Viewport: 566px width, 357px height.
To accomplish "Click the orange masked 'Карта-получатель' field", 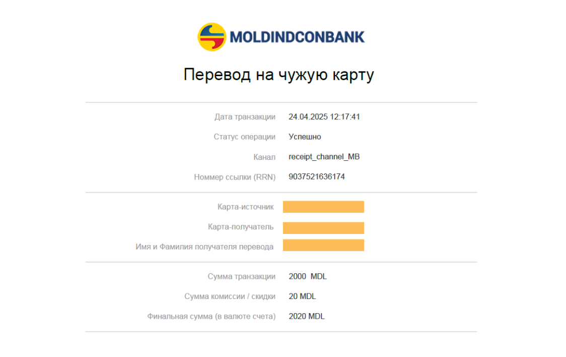I will point(323,228).
